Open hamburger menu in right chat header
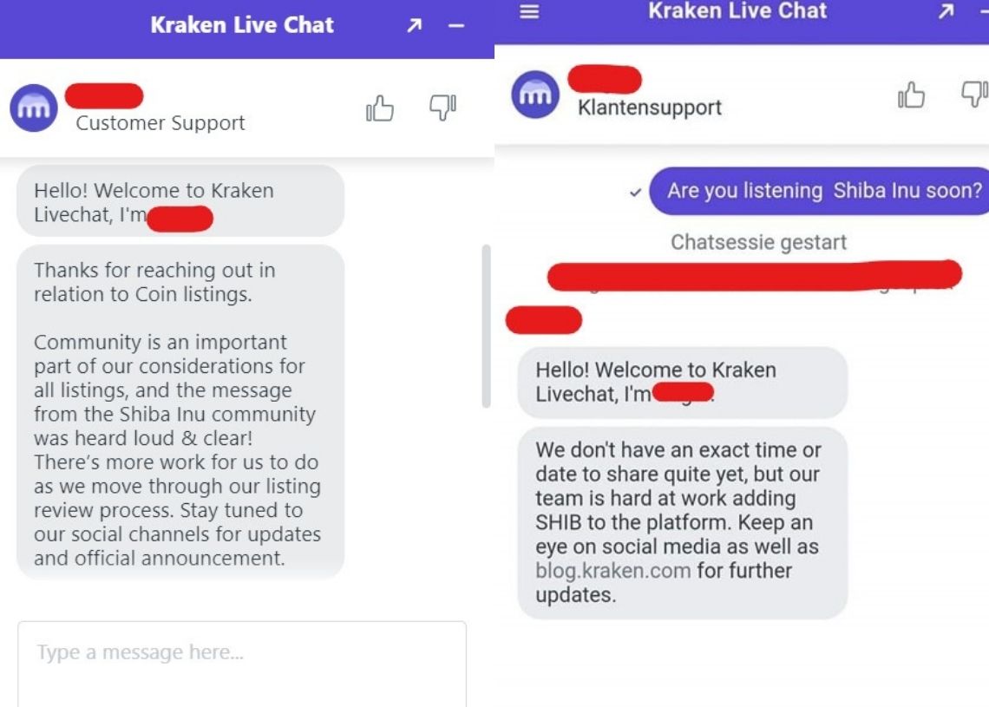This screenshot has height=707, width=989. tap(529, 11)
